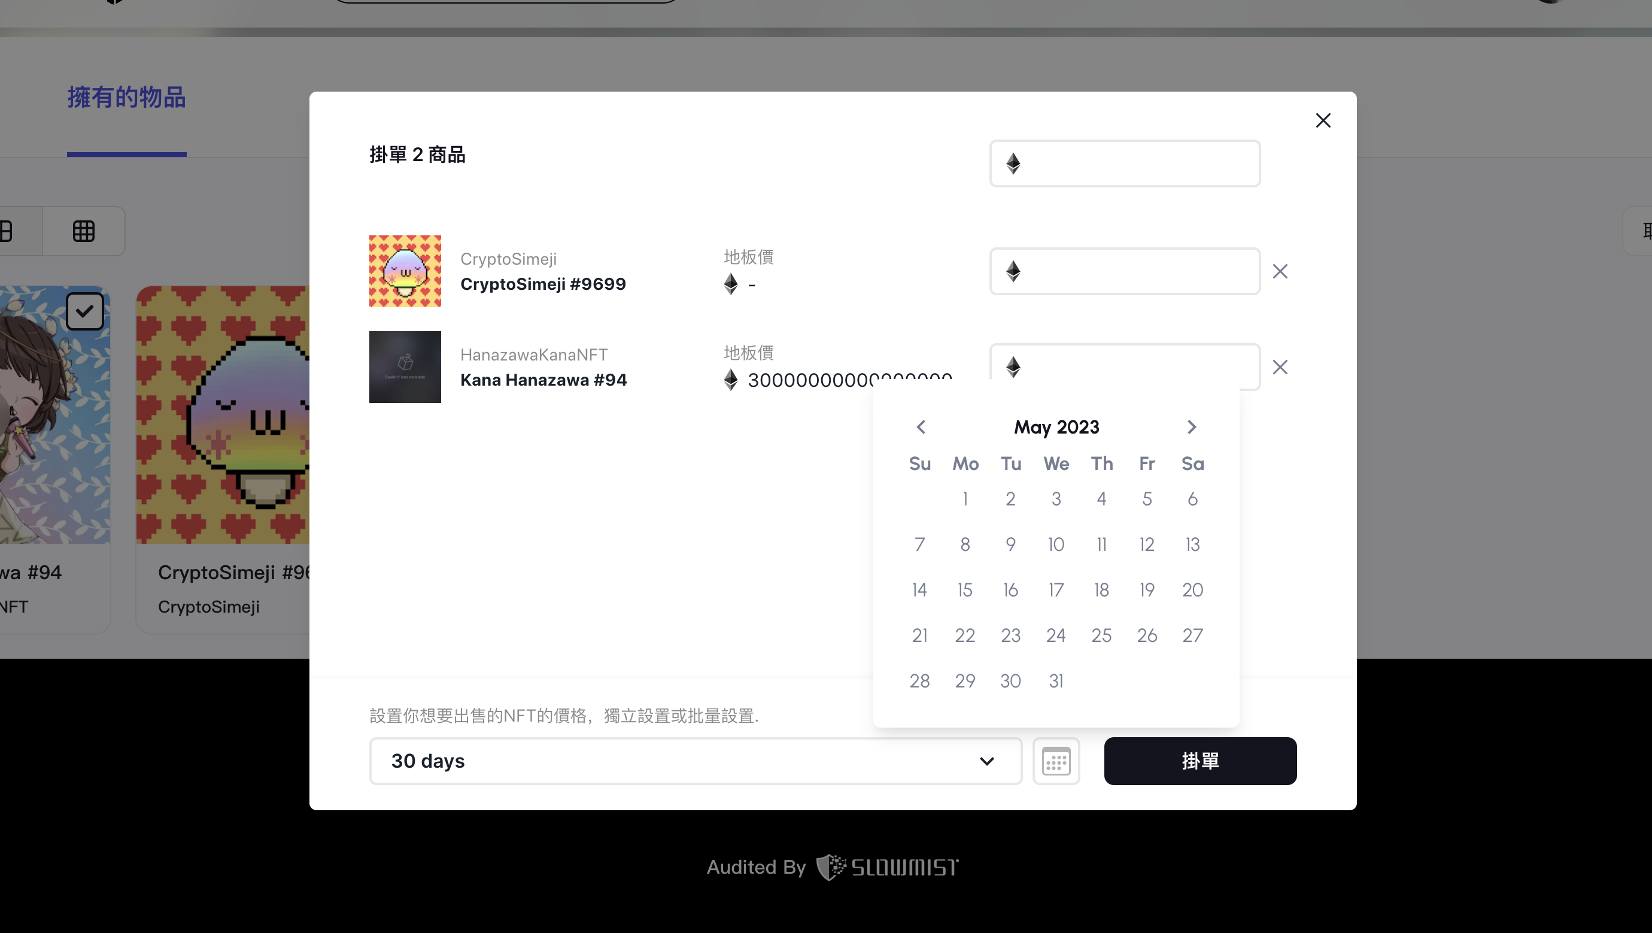This screenshot has height=933, width=1652.
Task: Pick May 7 in calendar
Action: coord(919,545)
